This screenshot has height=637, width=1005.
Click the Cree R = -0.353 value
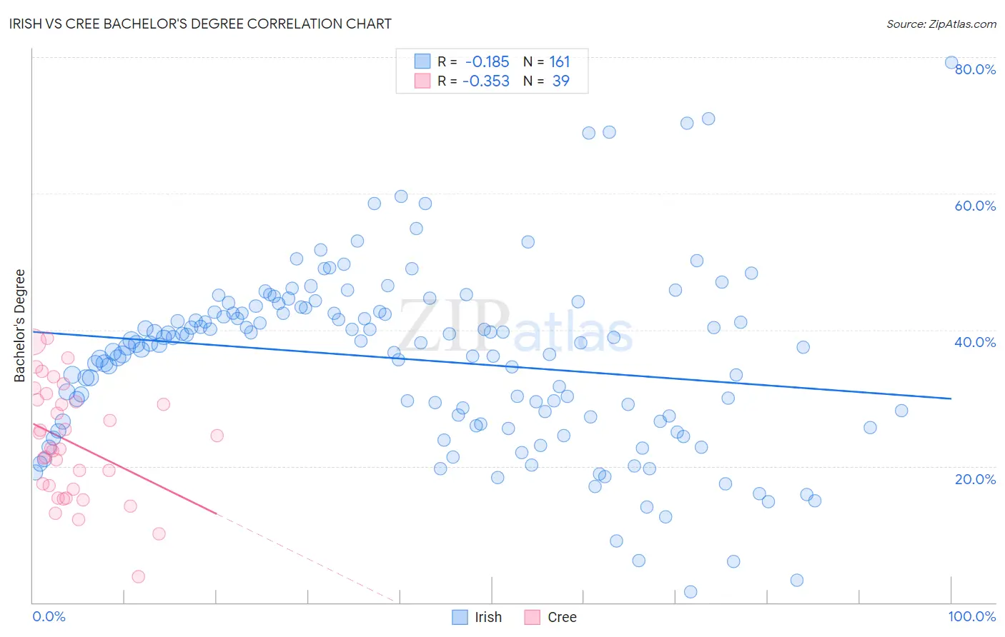(473, 81)
